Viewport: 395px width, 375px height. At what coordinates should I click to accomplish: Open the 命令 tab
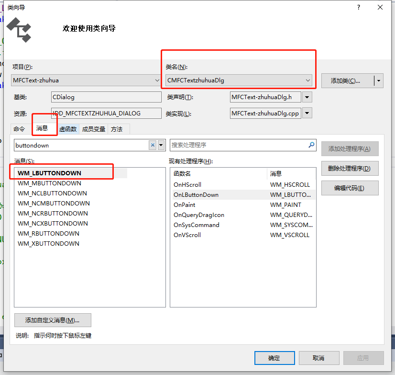click(x=19, y=129)
